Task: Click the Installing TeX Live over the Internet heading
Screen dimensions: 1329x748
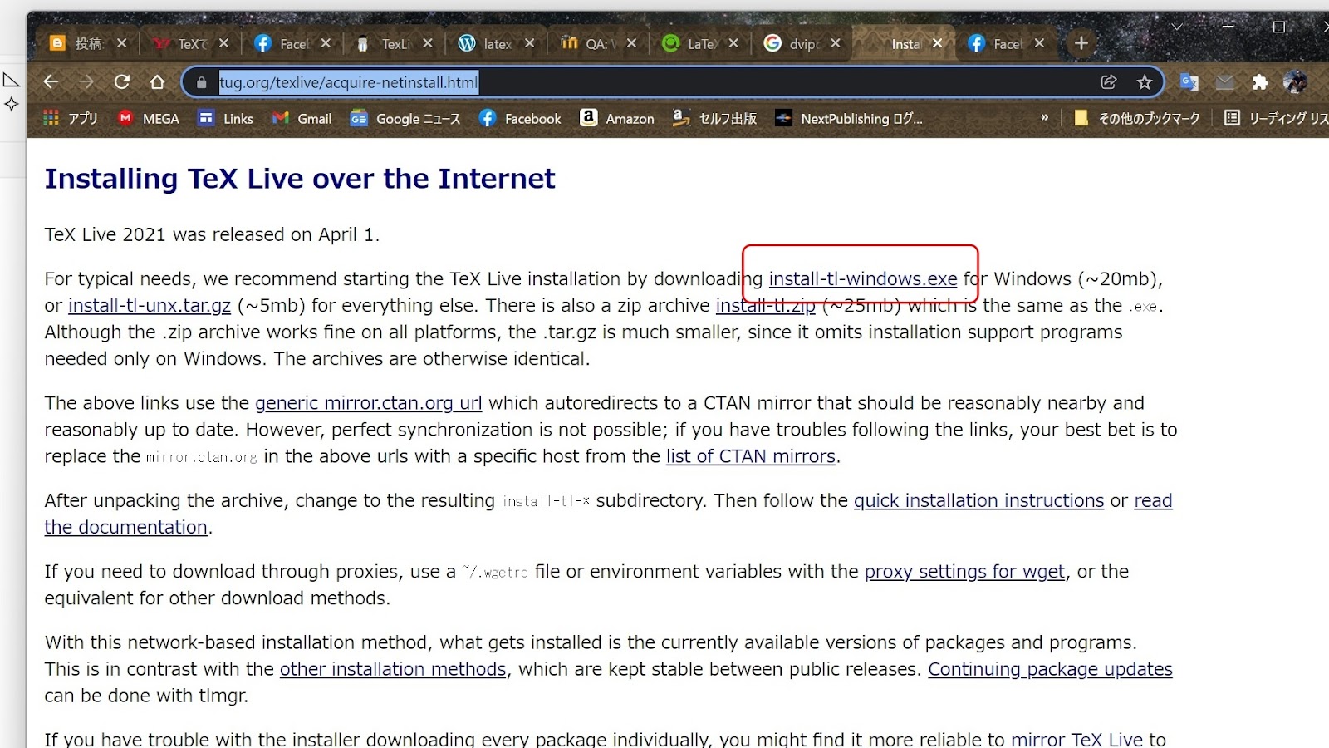Action: point(300,178)
